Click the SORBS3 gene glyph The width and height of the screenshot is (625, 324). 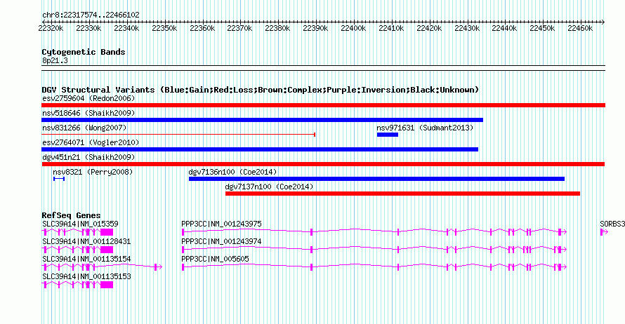[604, 232]
